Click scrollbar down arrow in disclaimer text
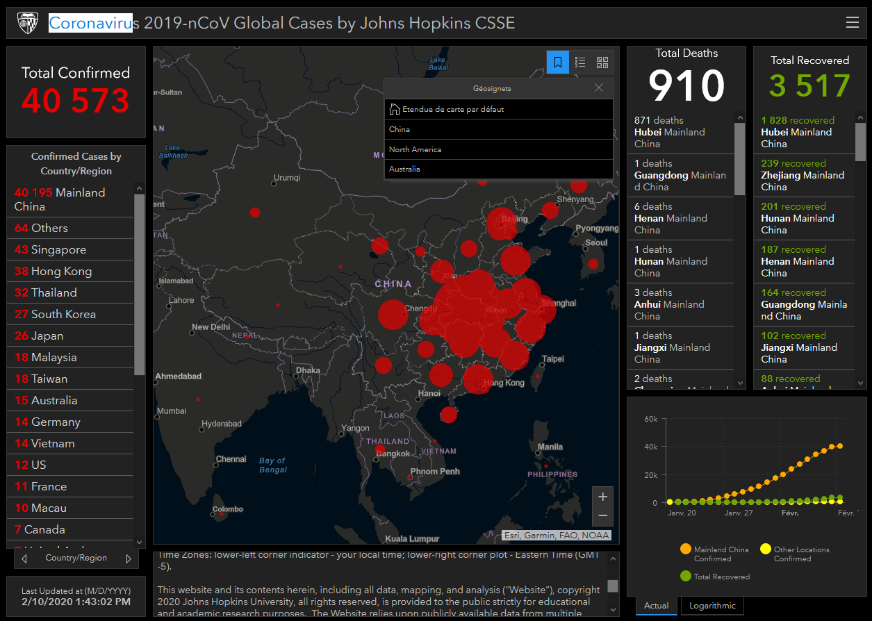The image size is (872, 621). pos(613,609)
